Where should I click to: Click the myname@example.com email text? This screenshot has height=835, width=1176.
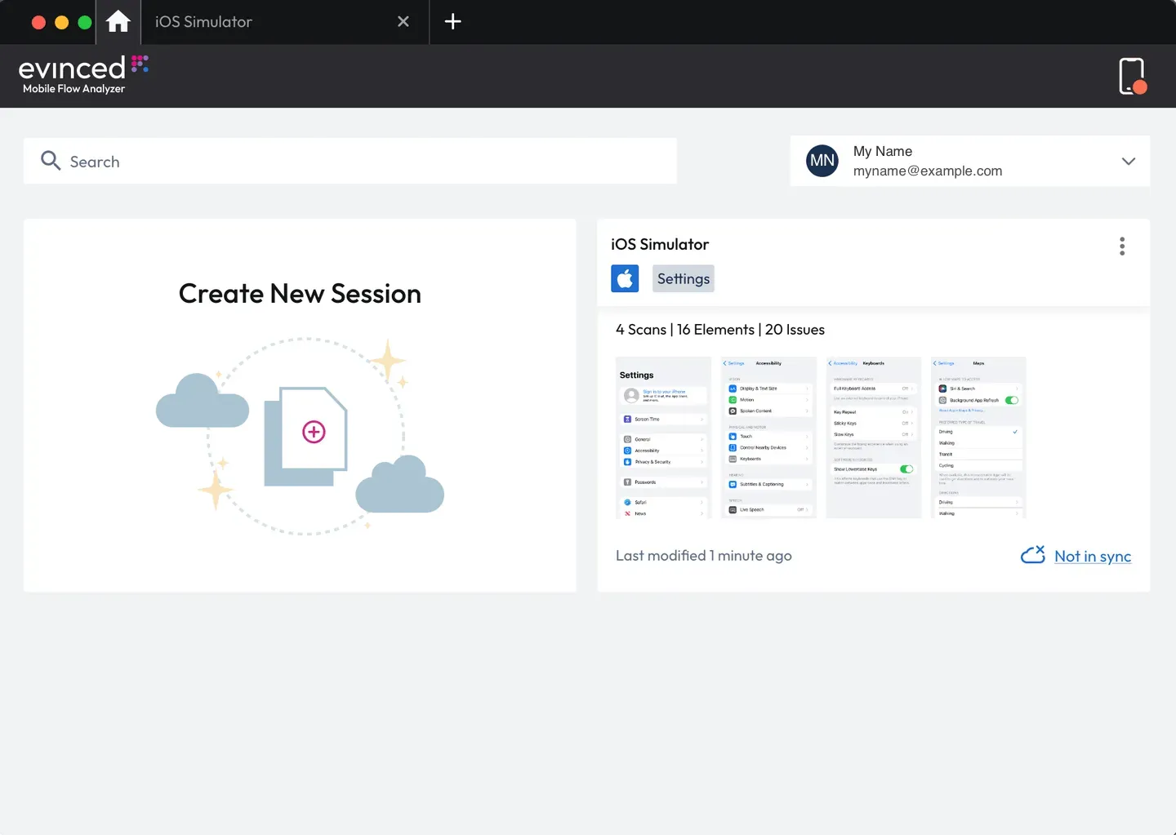coord(928,171)
